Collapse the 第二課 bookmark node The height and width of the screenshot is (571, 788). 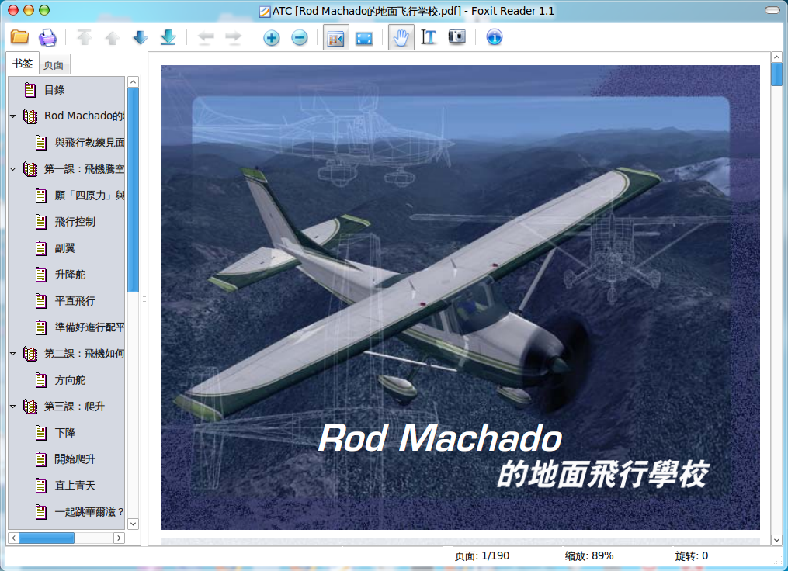[13, 354]
